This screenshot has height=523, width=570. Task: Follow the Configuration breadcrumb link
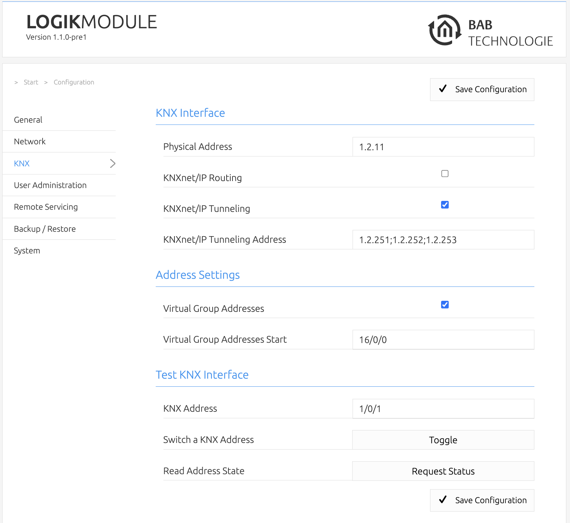click(x=74, y=82)
